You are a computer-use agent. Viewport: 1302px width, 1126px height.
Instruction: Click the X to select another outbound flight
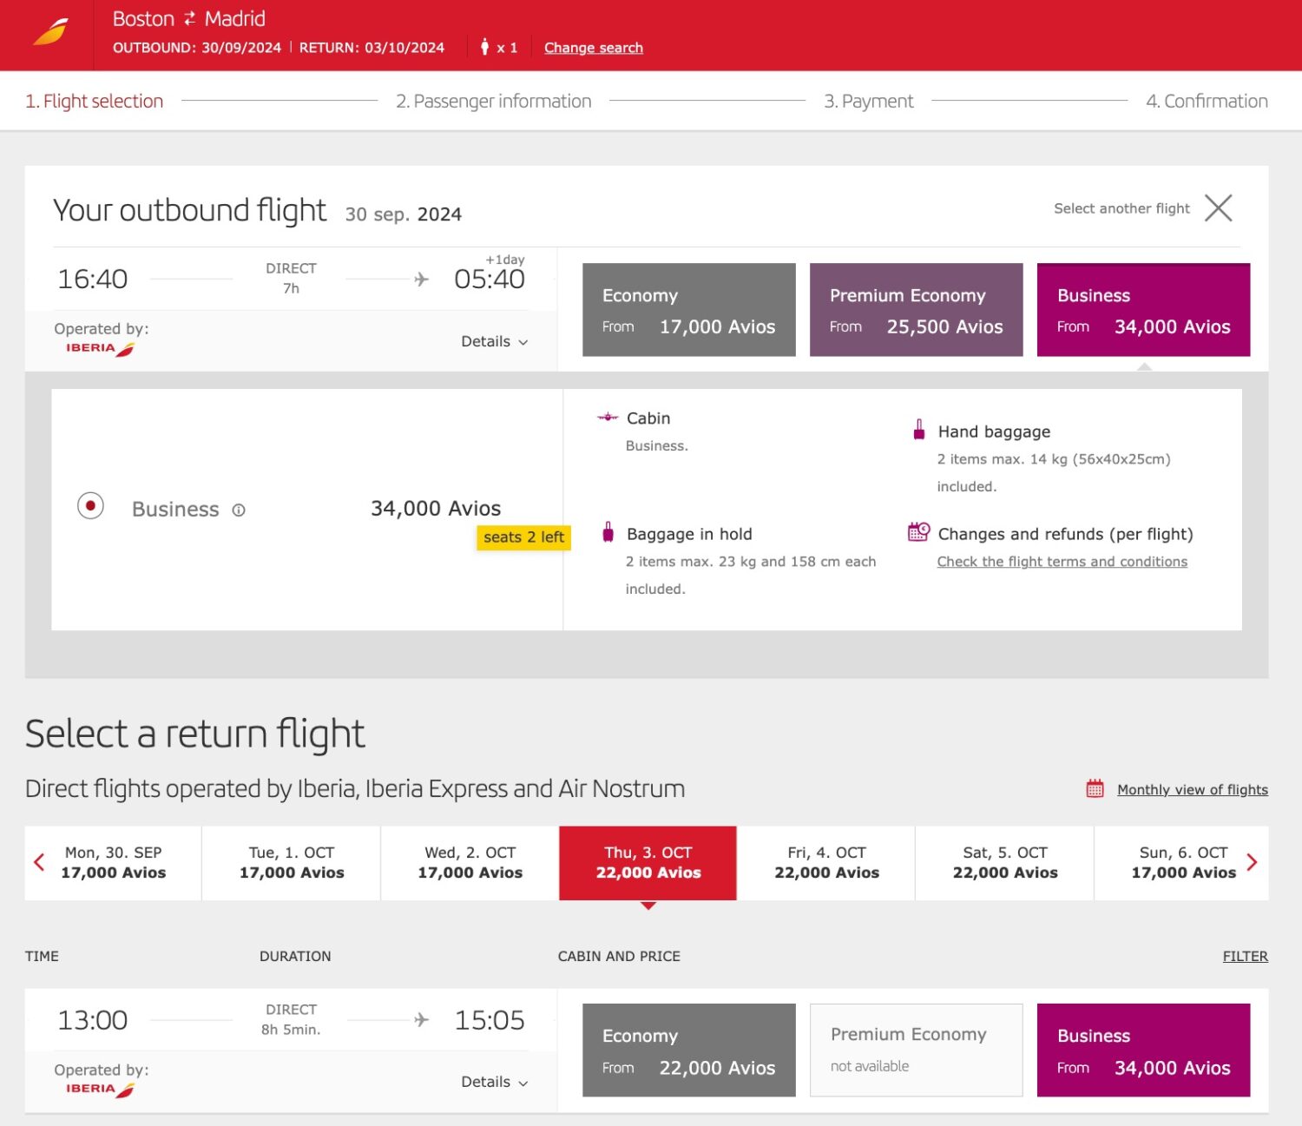pyautogui.click(x=1219, y=208)
